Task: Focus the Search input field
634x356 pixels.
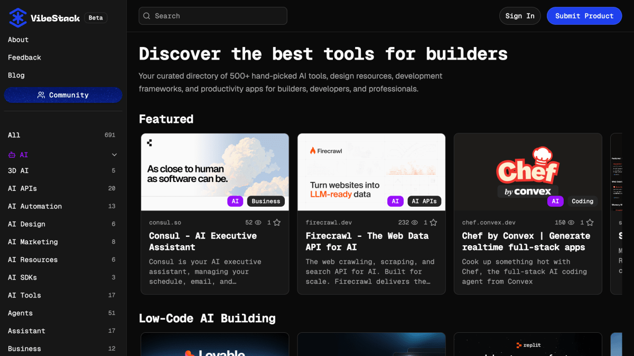Action: click(213, 16)
